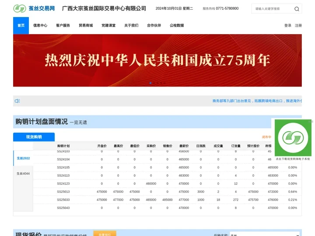The width and height of the screenshot is (315, 236).
Task: Click the 采购价 column header
Action: pos(151,146)
